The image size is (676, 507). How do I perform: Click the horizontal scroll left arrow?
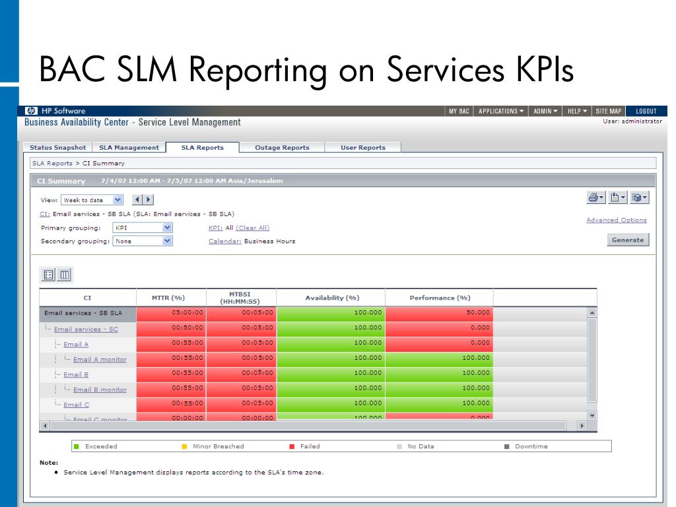pyautogui.click(x=45, y=426)
